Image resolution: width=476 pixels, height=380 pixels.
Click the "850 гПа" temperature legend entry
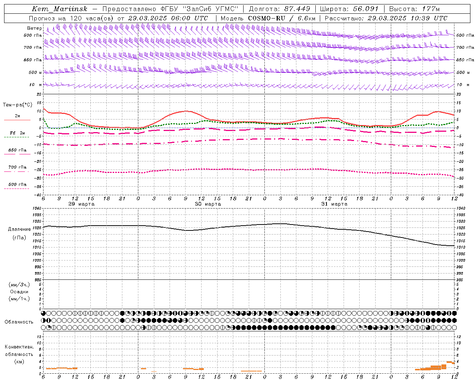[x=17, y=150]
